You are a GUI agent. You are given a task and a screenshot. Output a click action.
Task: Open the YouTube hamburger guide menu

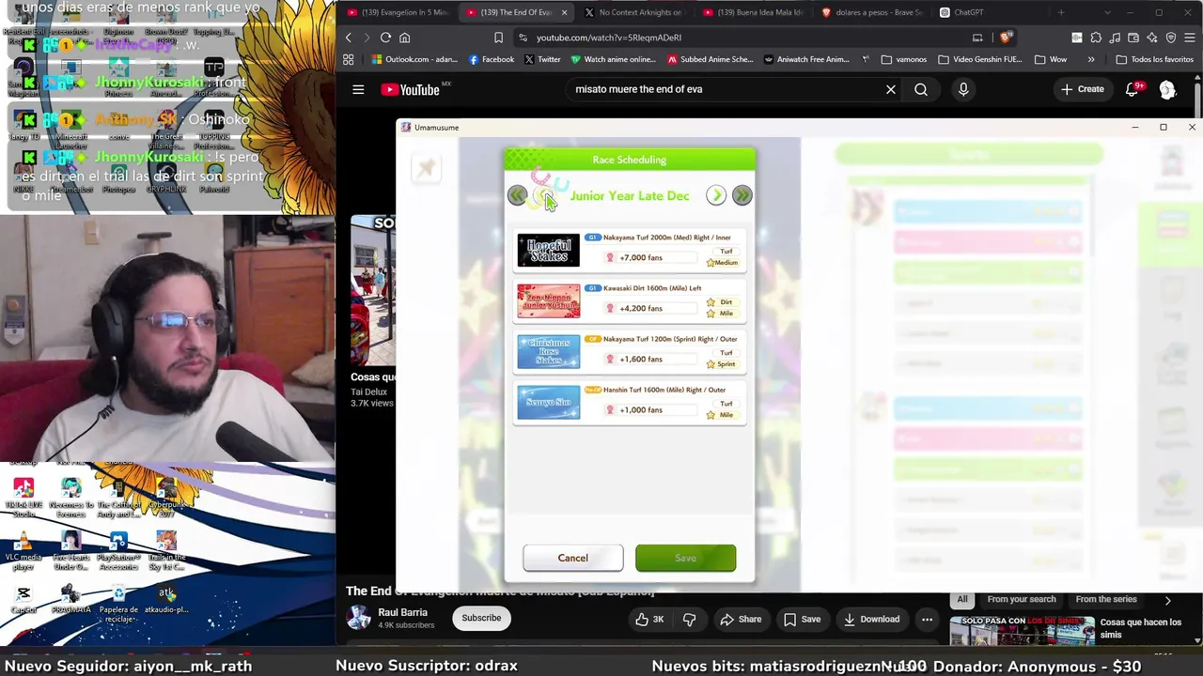pos(358,89)
